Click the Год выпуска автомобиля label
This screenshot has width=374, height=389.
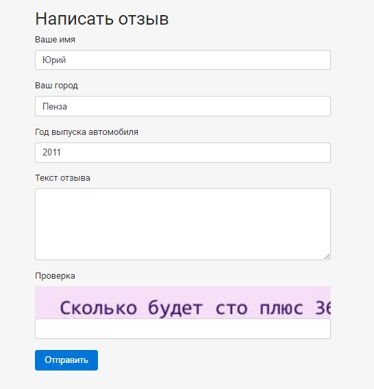[x=86, y=132]
